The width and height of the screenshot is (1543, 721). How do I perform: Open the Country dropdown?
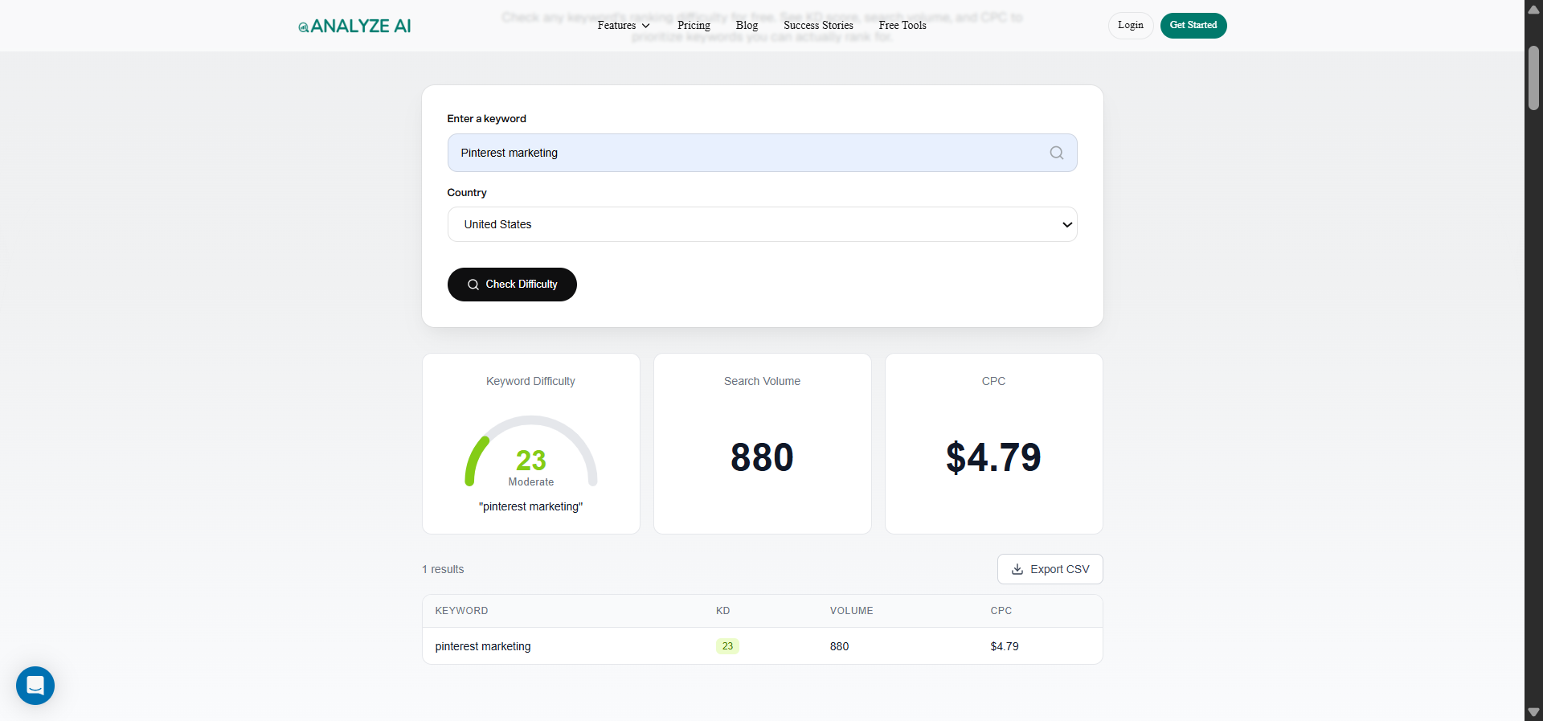tap(762, 224)
